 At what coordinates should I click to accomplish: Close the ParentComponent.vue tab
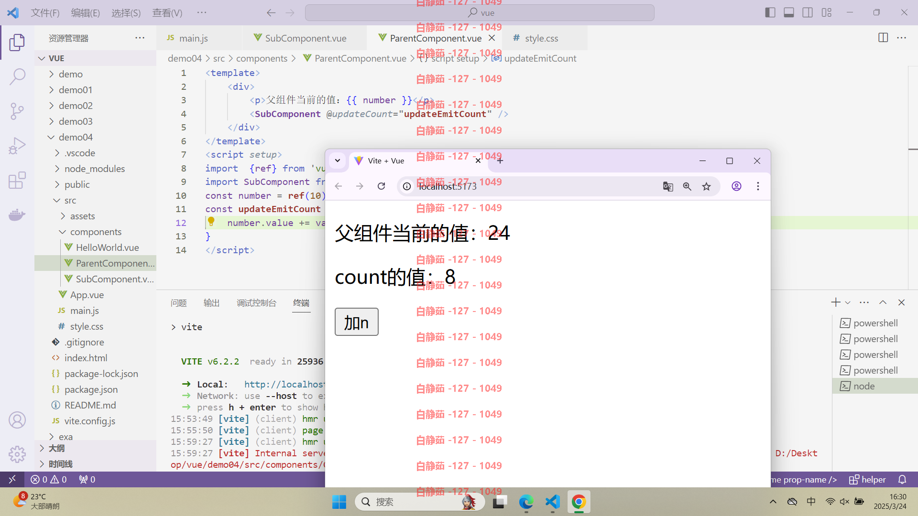click(492, 38)
